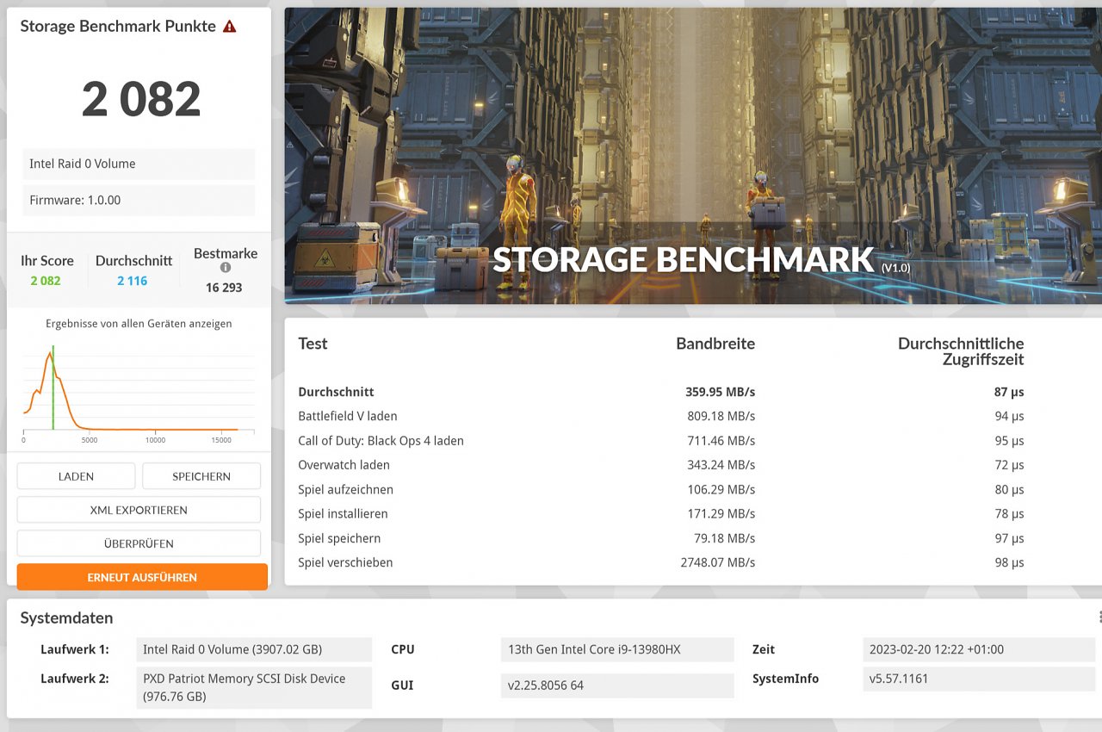Screen dimensions: 1102x732
Task: Select Call of Duty: Black Ops 4 laden
Action: 661,441
